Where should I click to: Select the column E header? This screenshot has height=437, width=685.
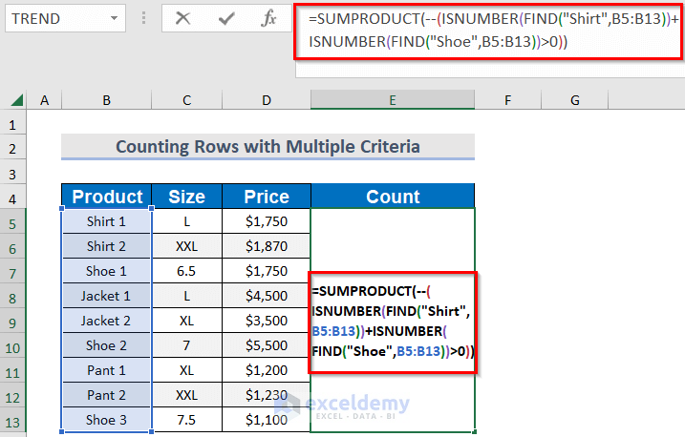[393, 100]
